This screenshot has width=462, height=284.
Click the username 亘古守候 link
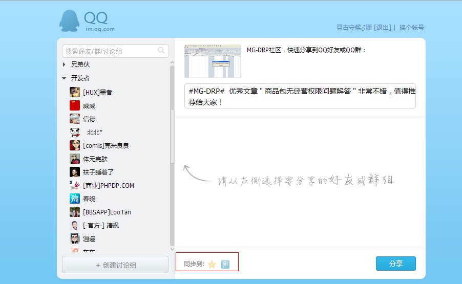click(354, 27)
